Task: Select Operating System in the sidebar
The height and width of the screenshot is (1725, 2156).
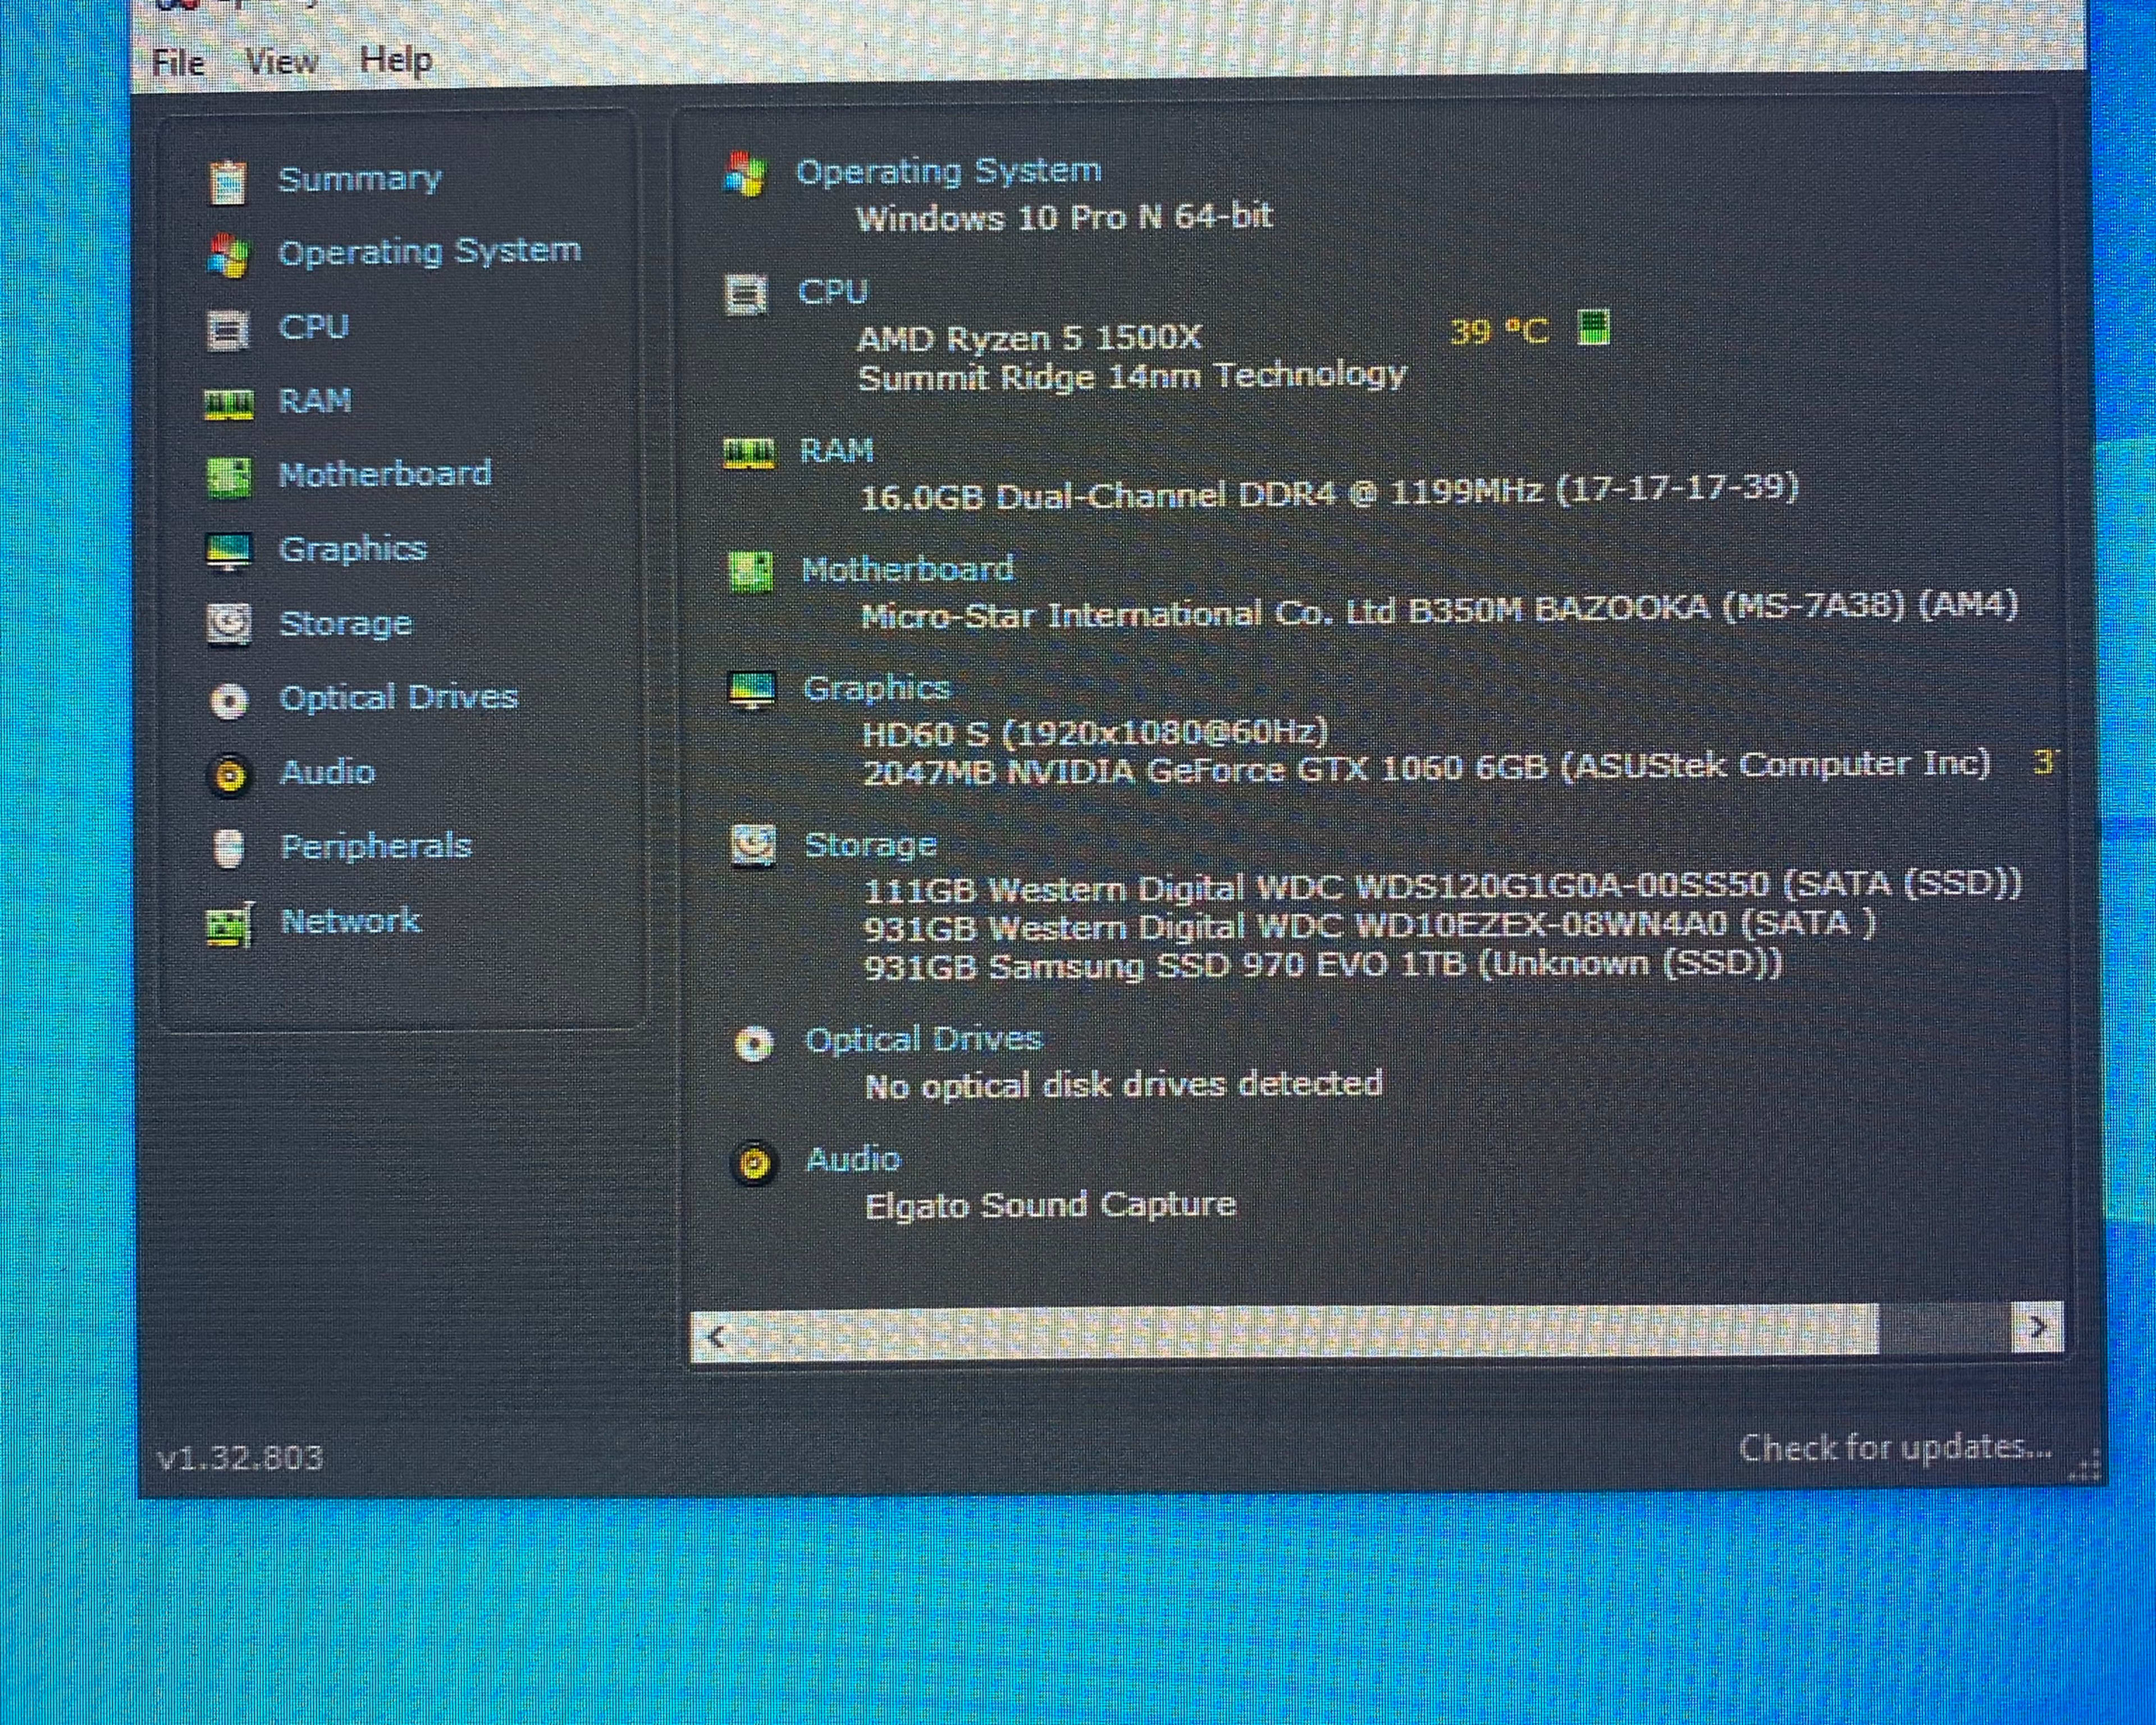Action: coord(429,251)
